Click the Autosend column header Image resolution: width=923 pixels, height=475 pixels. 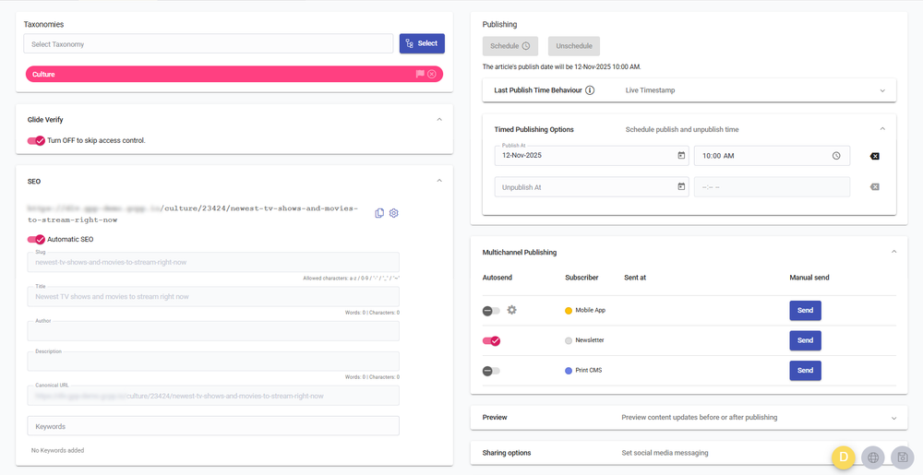point(497,278)
